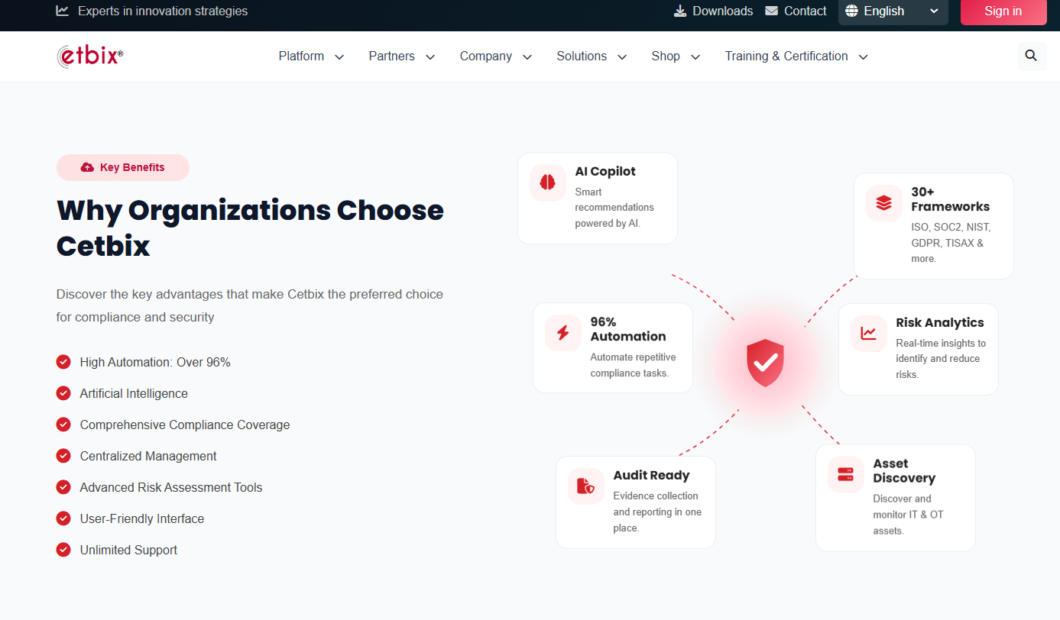Click the Audit Ready card title
1060x620 pixels.
click(x=651, y=475)
